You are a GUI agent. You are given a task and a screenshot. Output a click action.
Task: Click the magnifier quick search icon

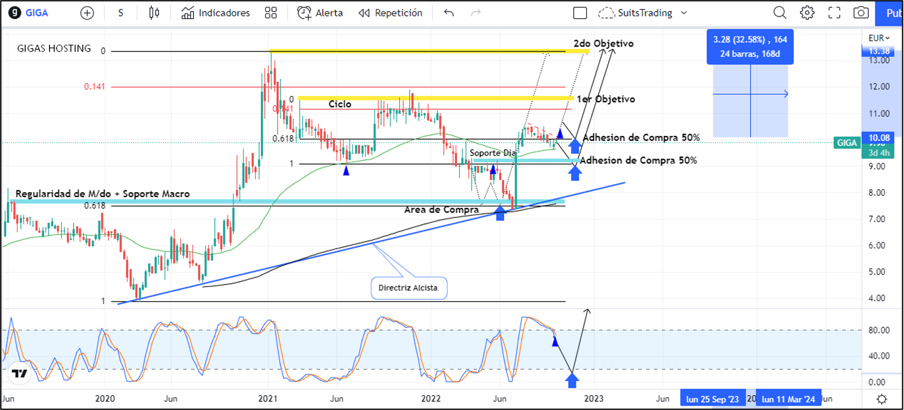[780, 13]
